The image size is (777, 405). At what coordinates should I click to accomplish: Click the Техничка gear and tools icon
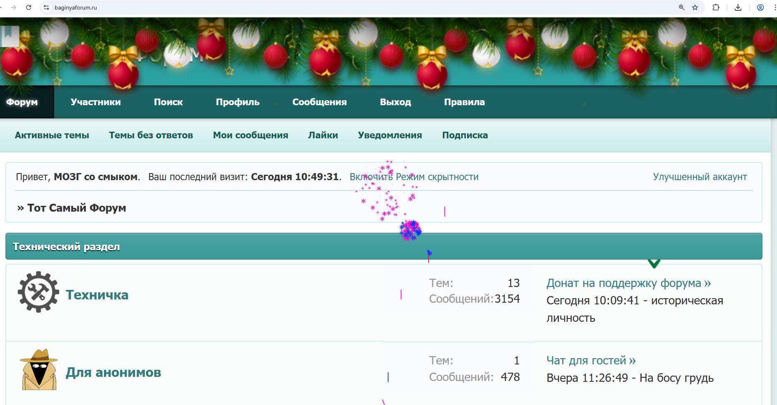(x=38, y=292)
